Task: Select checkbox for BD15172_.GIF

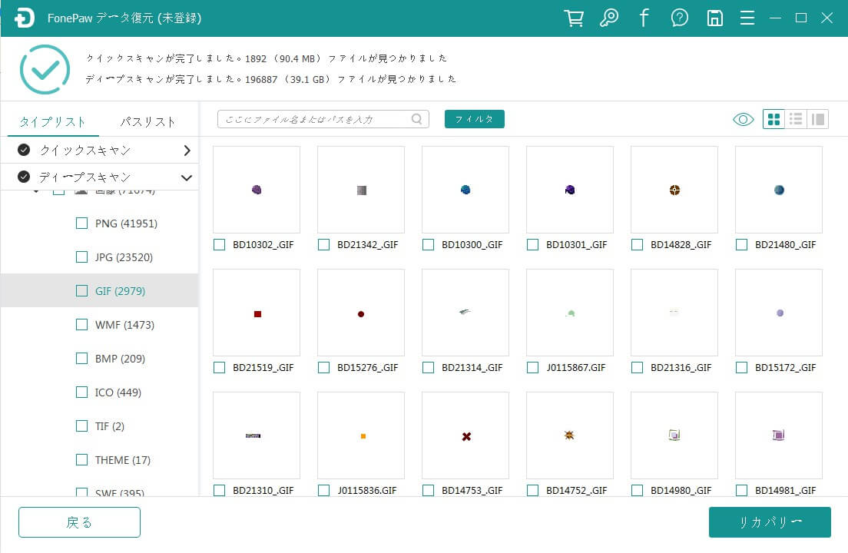Action: click(x=741, y=368)
